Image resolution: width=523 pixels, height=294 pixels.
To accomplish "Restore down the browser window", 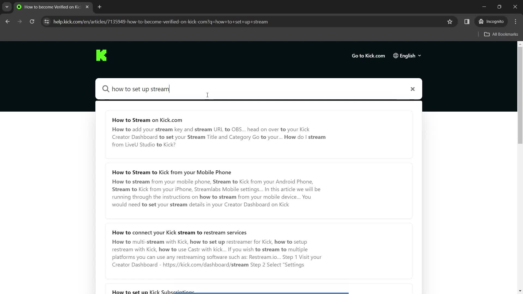I will (499, 7).
